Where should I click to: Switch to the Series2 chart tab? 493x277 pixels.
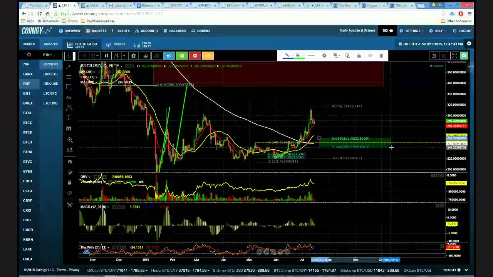tap(116, 44)
